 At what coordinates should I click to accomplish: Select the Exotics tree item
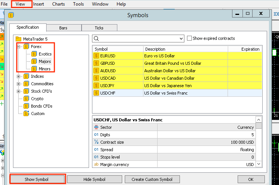coord(45,54)
